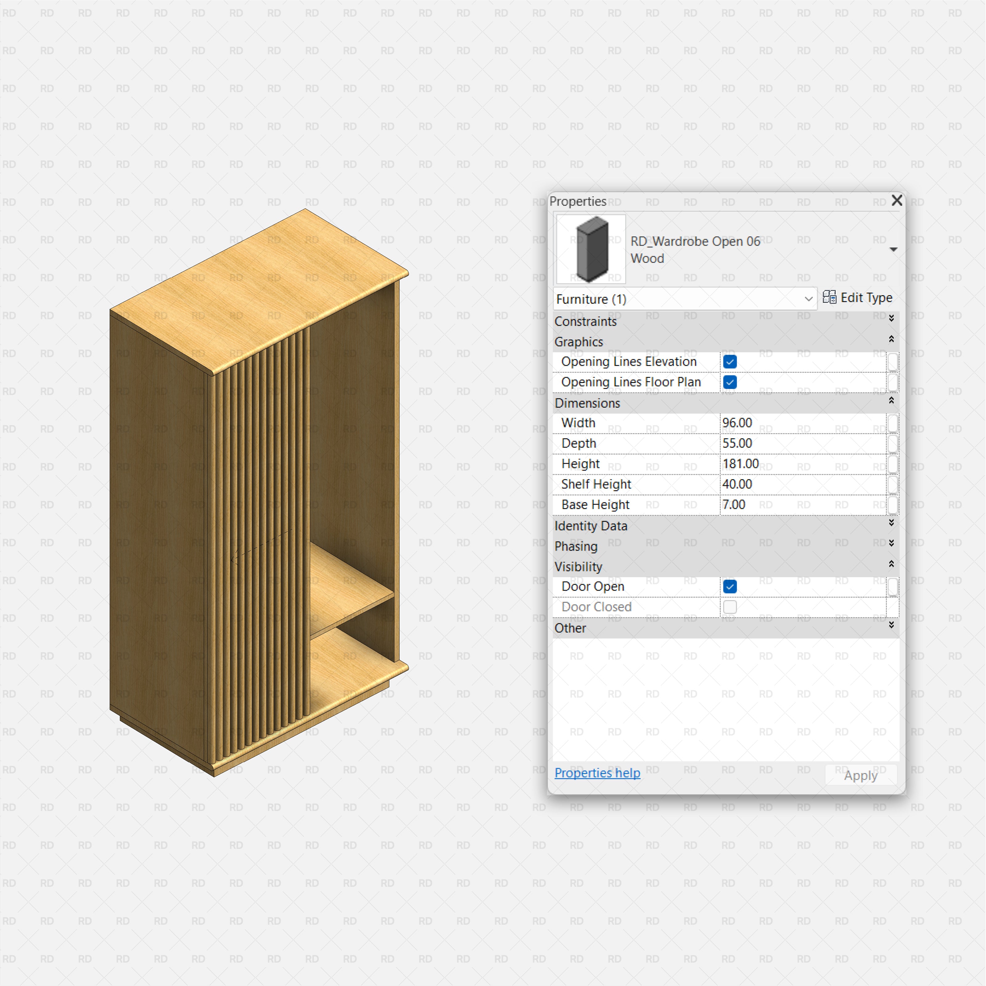
Task: Check the Door Closed checkbox
Action: tap(730, 607)
